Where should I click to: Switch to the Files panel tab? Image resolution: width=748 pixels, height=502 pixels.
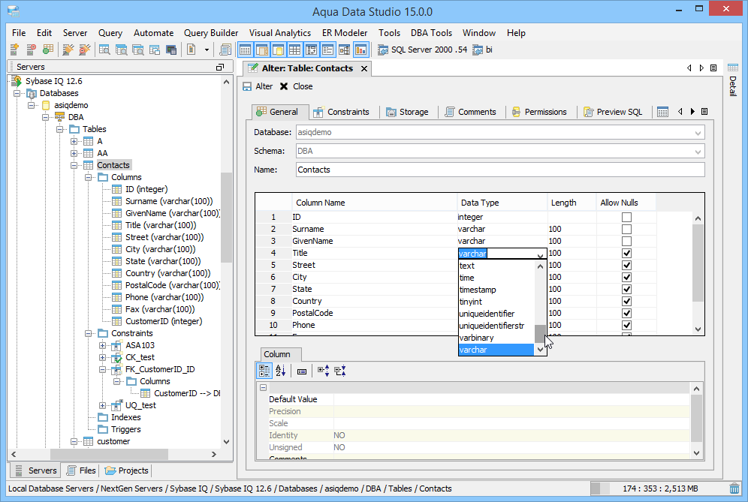(x=81, y=470)
